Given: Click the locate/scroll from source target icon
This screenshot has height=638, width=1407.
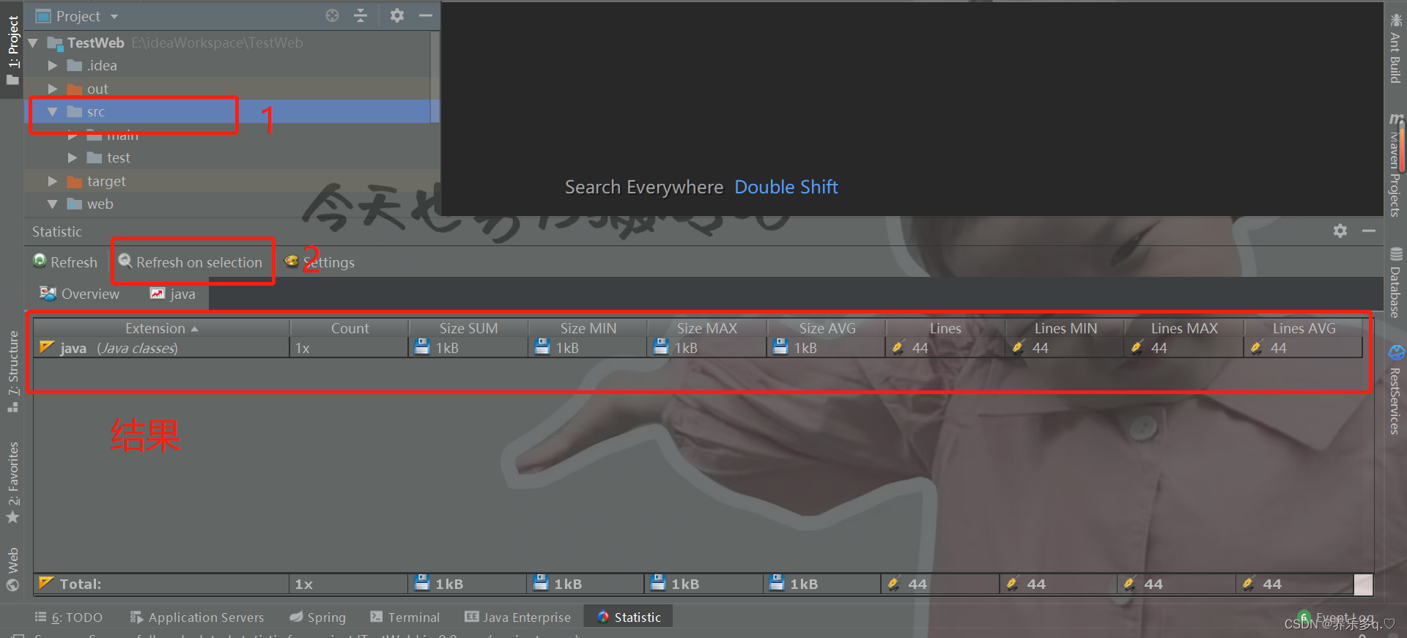Looking at the screenshot, I should (332, 15).
